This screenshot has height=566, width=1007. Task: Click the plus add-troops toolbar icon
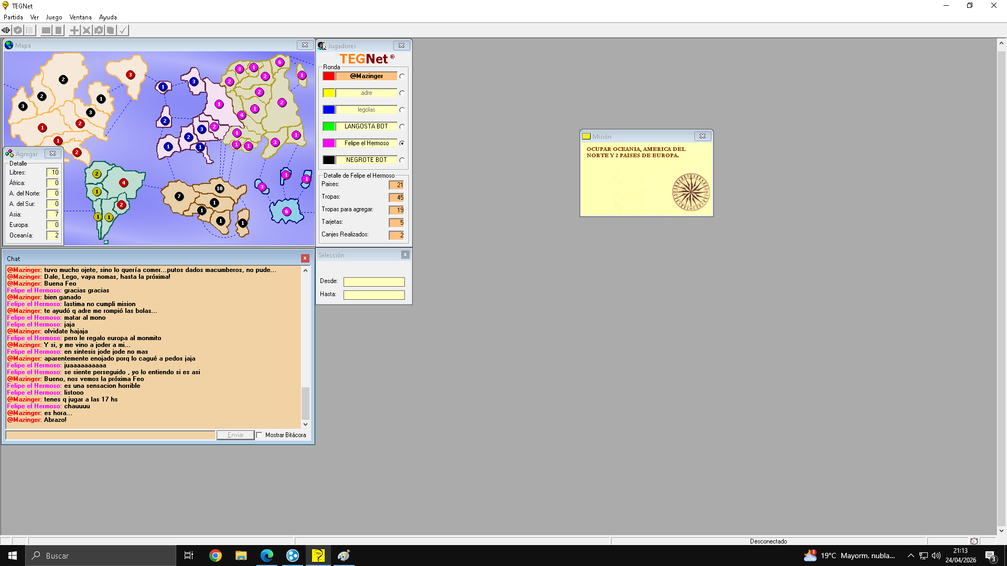(x=74, y=30)
